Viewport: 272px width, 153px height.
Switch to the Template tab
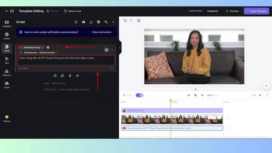point(6,23)
